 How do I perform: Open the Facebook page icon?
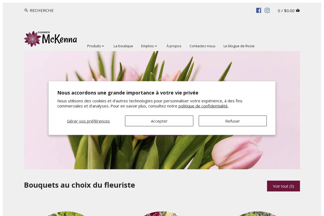click(x=259, y=10)
